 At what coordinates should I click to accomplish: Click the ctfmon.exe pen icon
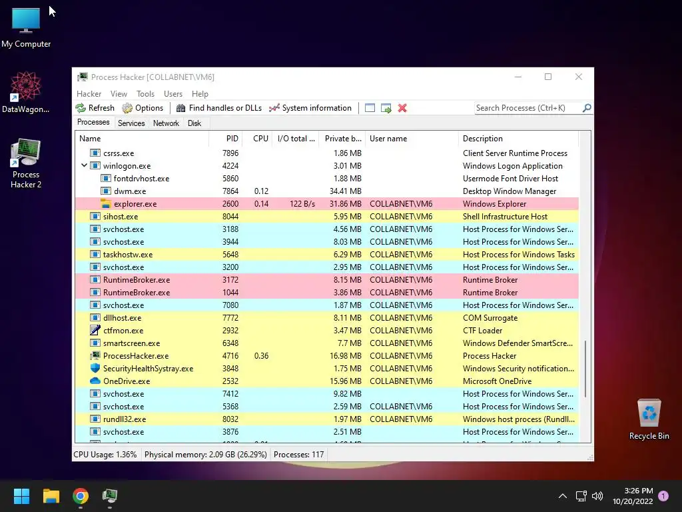tap(95, 330)
